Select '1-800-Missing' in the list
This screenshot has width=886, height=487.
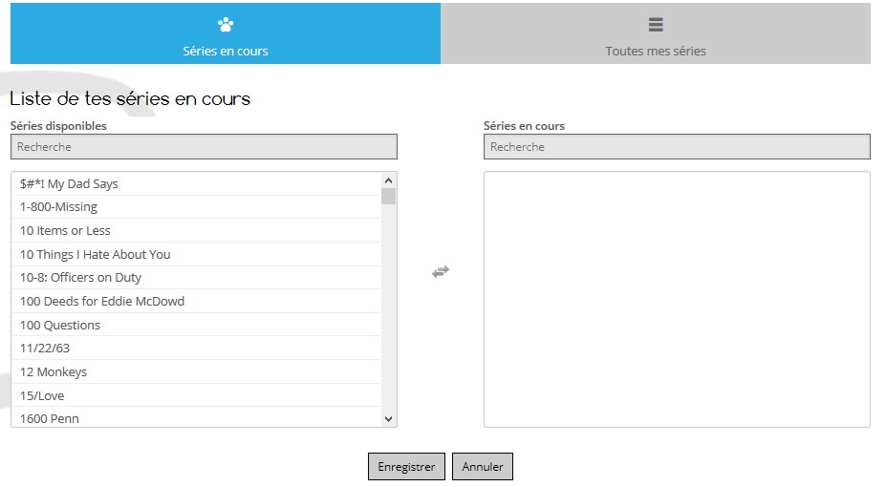[x=196, y=207]
